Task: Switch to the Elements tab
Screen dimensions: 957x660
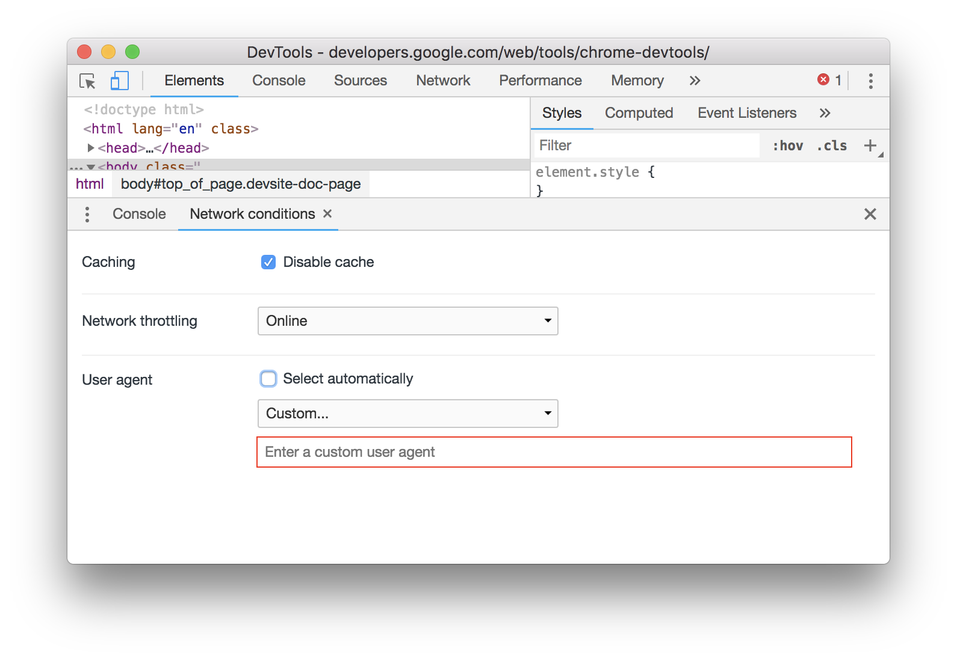Action: pos(194,81)
